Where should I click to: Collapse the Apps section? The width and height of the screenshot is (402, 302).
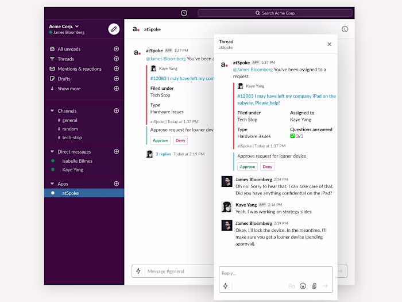[52, 184]
